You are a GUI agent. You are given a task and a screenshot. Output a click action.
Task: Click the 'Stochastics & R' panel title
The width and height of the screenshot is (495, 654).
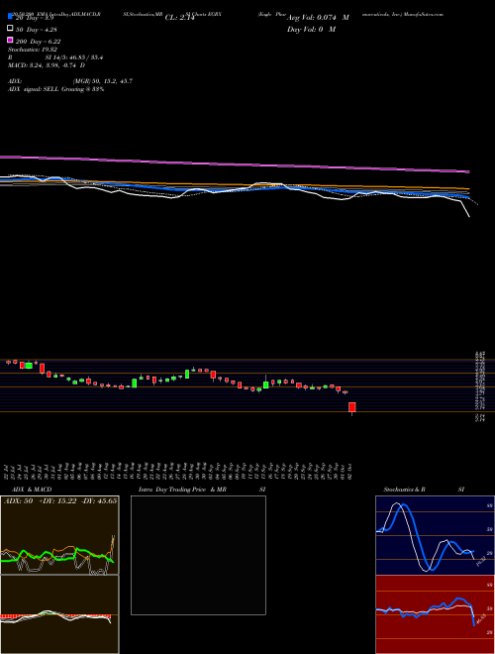pos(404,490)
